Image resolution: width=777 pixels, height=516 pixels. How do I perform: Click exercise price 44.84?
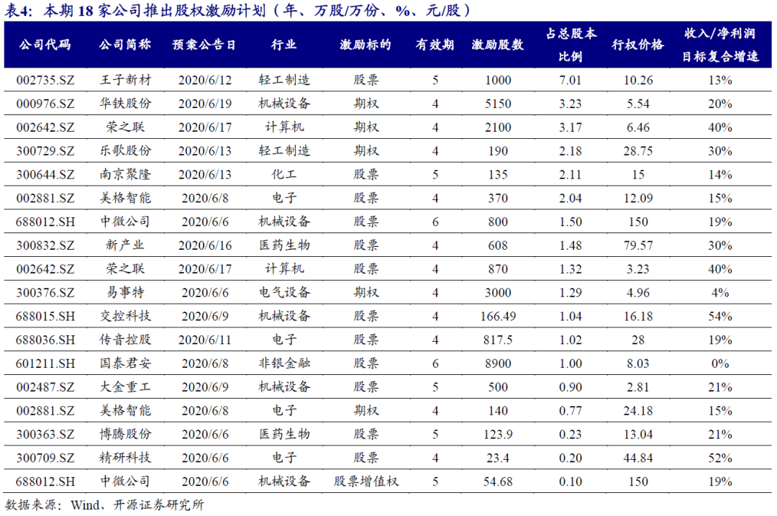pyautogui.click(x=638, y=458)
